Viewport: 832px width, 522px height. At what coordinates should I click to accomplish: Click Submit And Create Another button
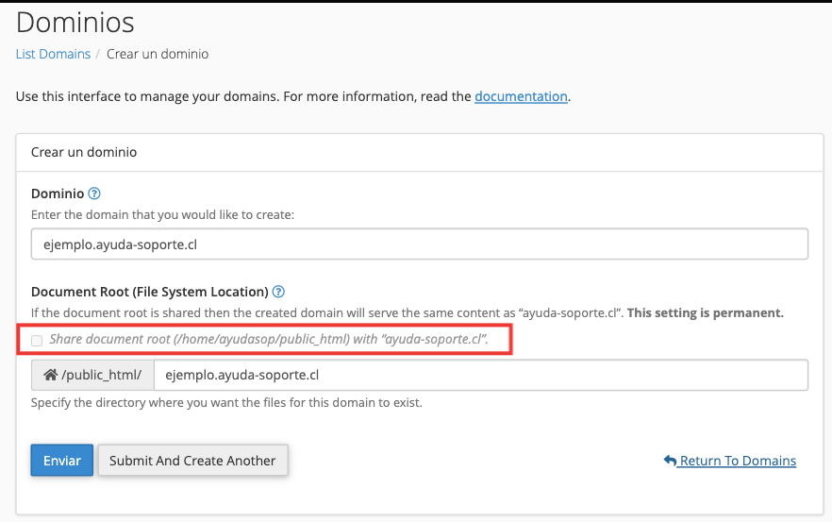click(x=192, y=460)
